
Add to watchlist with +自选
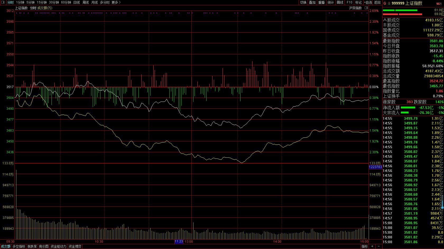click(x=368, y=2)
